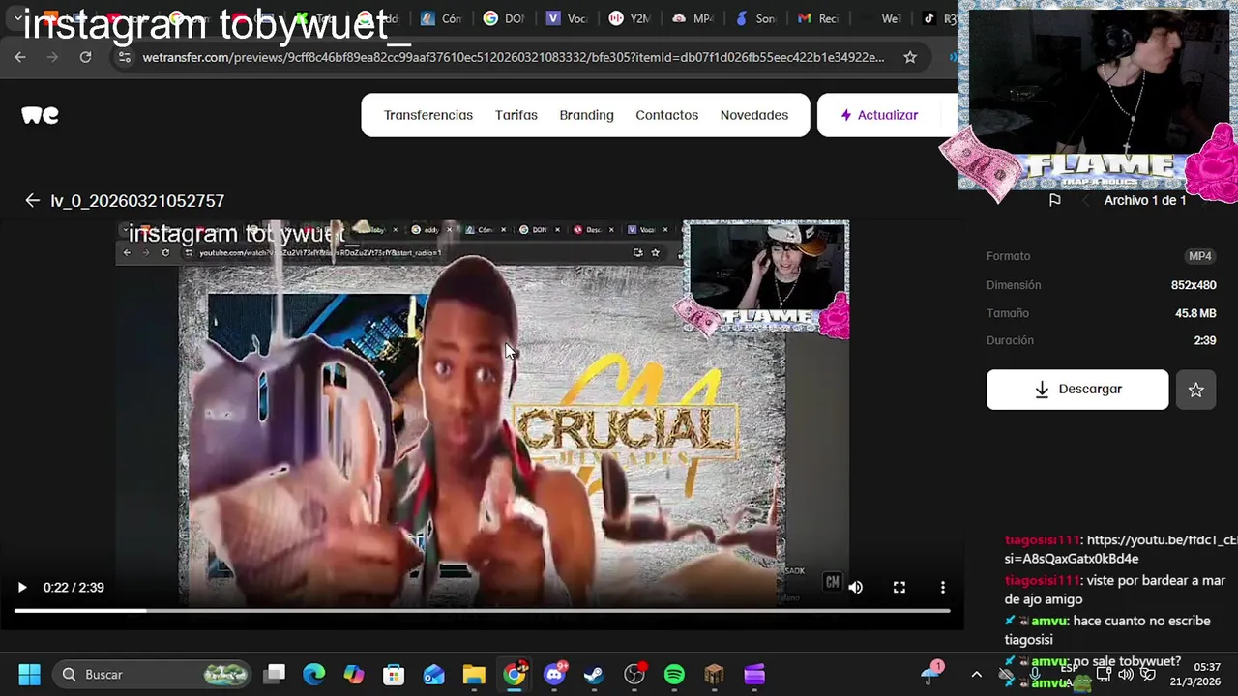Viewport: 1238px width, 696px height.
Task: Open the Contactos menu item
Action: pos(666,115)
